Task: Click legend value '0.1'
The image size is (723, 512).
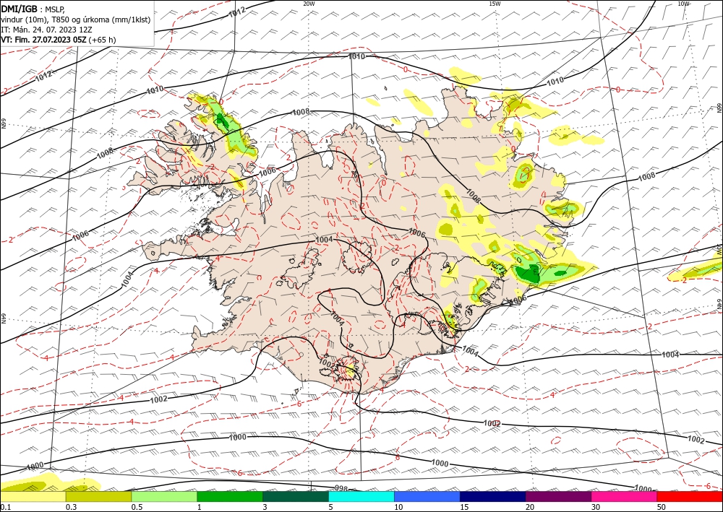Action: tap(5, 507)
